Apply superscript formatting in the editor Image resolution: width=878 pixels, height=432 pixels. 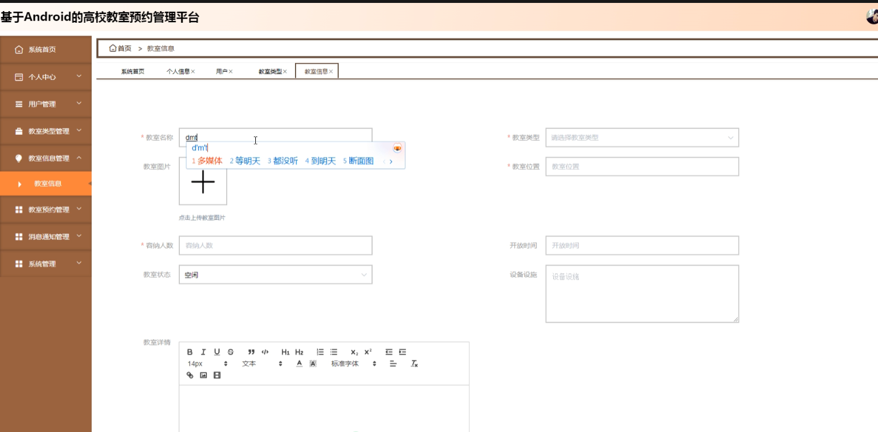click(367, 351)
